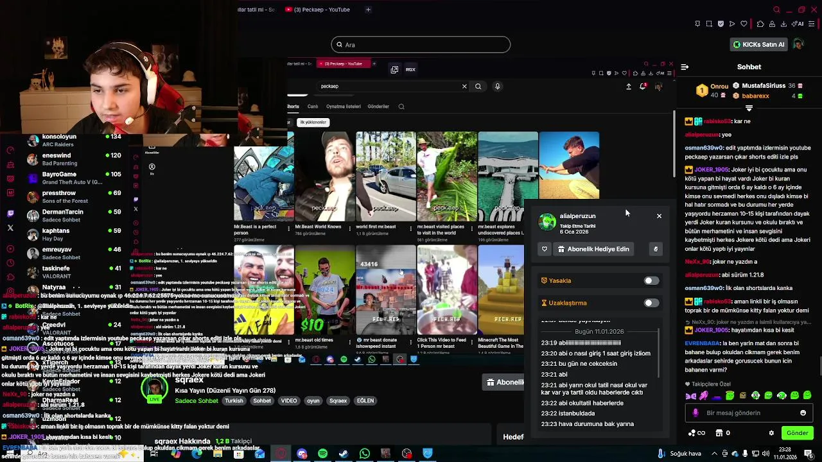Click the KICKs infinity balance icon
822x462 pixels.
(696, 433)
